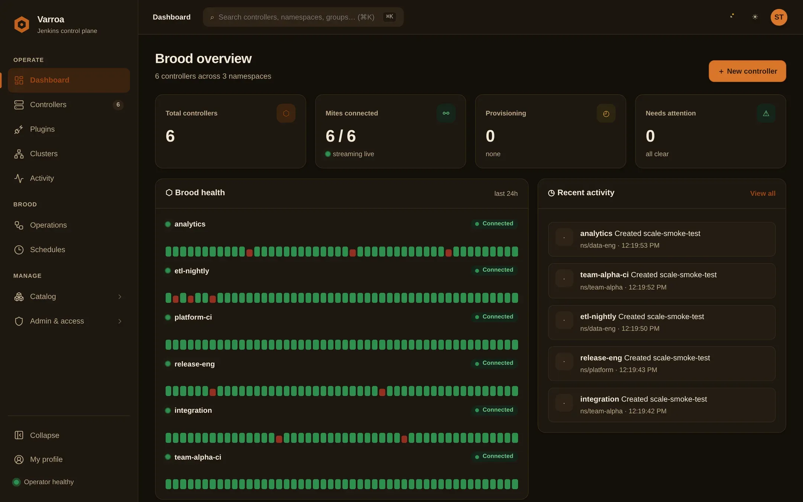Open the notifications dots icon in header

[732, 16]
